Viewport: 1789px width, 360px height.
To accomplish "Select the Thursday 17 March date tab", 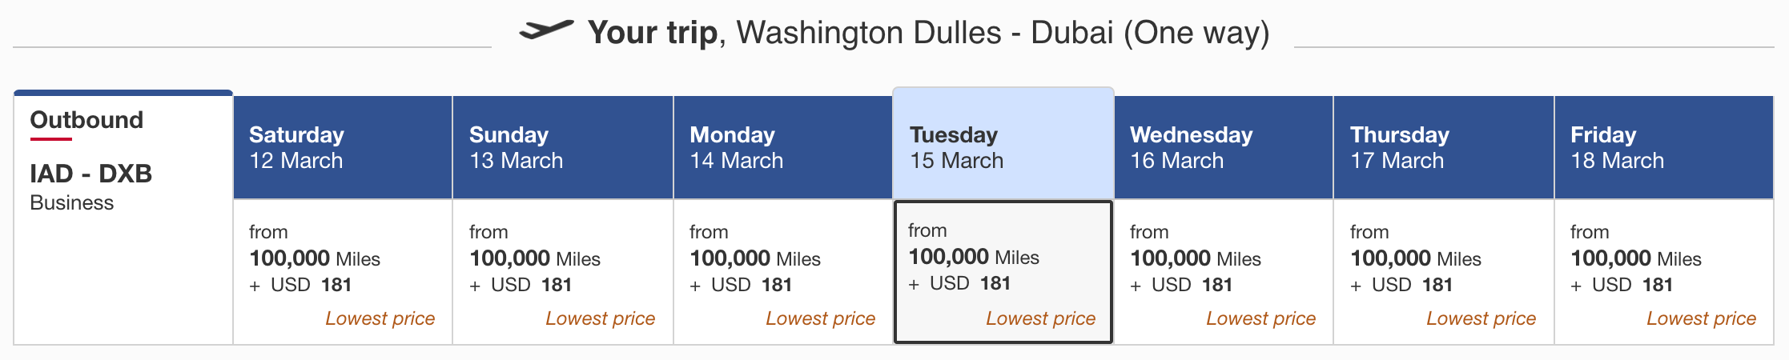I will coord(1444,147).
